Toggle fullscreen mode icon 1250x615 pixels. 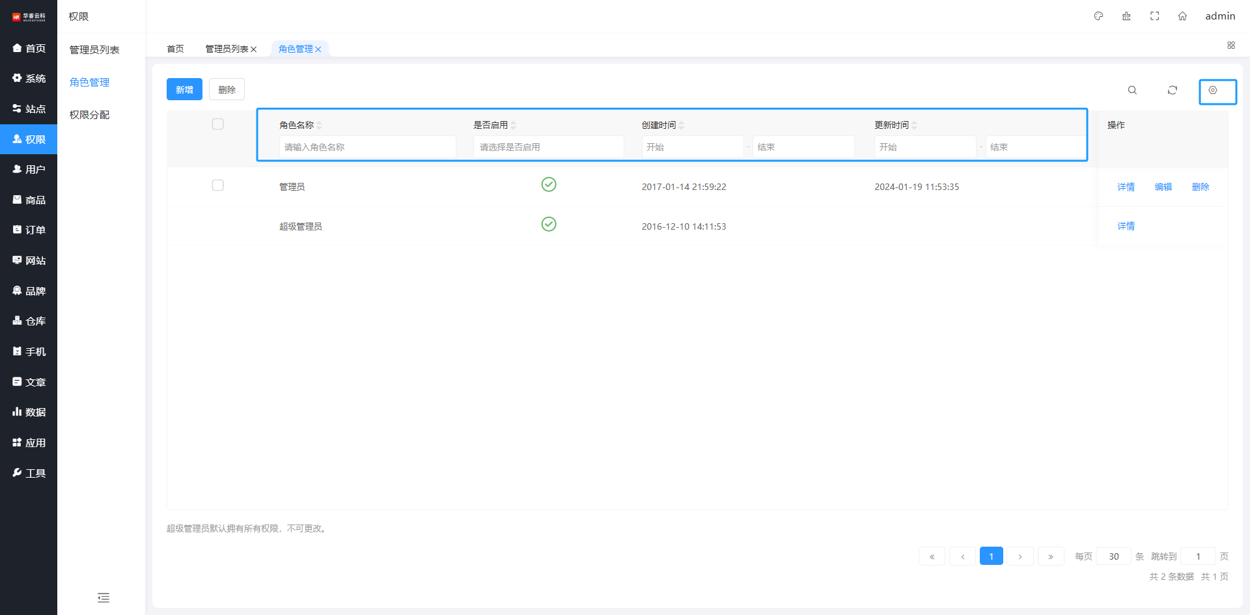[1154, 16]
